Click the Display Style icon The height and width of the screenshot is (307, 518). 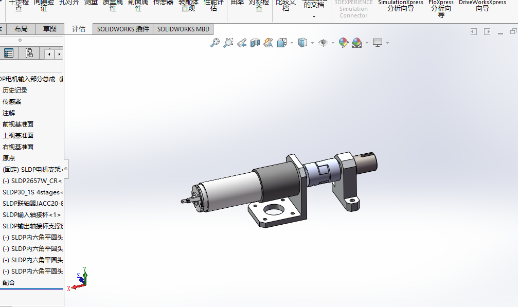click(302, 43)
